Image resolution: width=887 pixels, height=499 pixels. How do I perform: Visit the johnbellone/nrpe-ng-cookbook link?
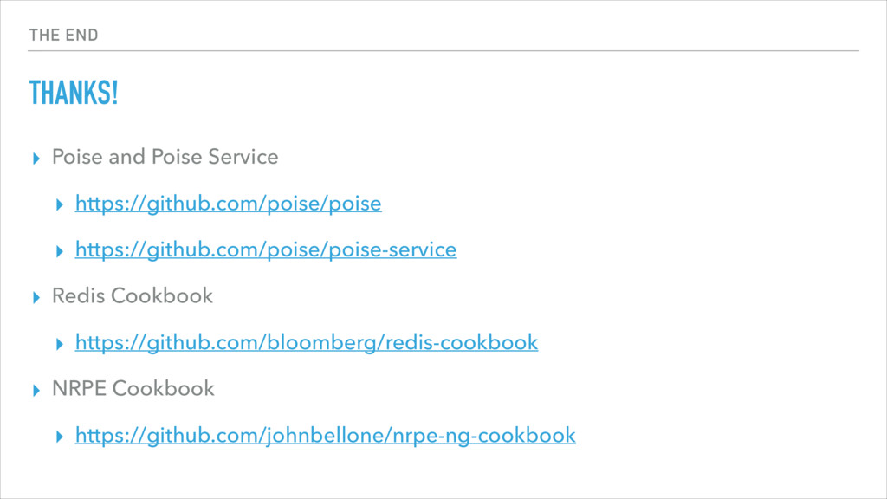tap(326, 436)
